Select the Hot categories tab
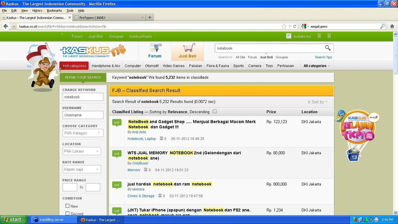The height and width of the screenshot is (224, 398). click(74, 66)
